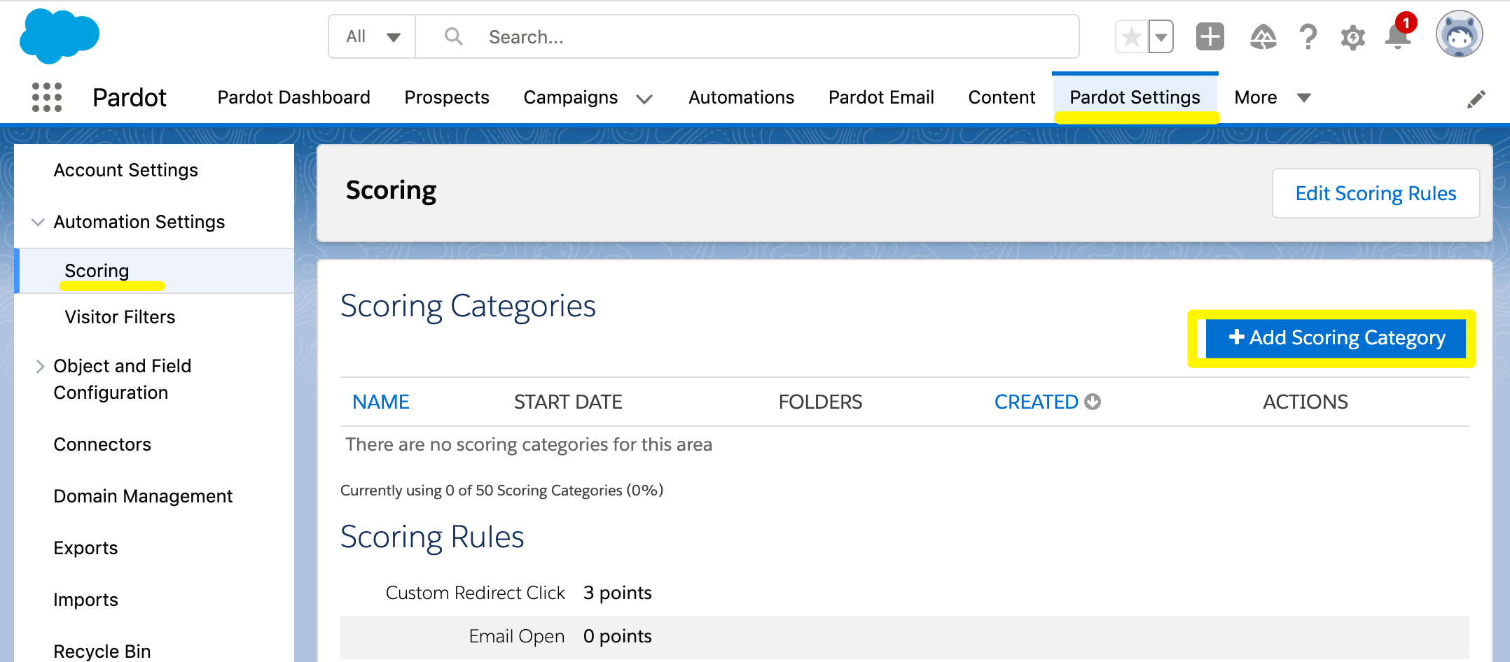This screenshot has height=662, width=1510.
Task: Open the More tabs dropdown
Action: click(x=1272, y=97)
